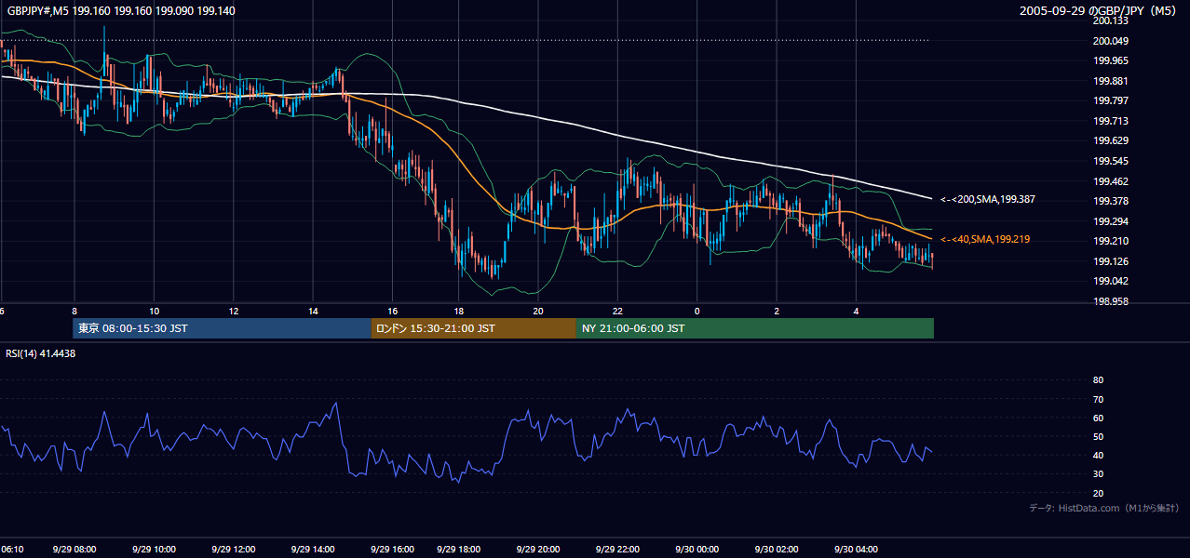Click the 9/29 20:00 bottom time label
This screenshot has height=558, width=1190.
537,549
